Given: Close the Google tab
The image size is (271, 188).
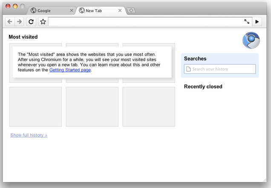Looking at the screenshot, I should pyautogui.click(x=72, y=11).
